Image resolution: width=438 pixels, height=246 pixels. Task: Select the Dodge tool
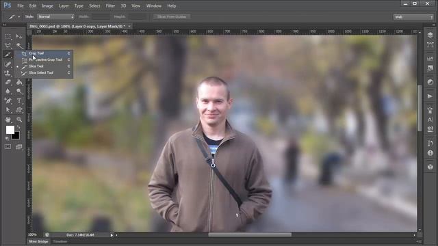click(x=19, y=91)
